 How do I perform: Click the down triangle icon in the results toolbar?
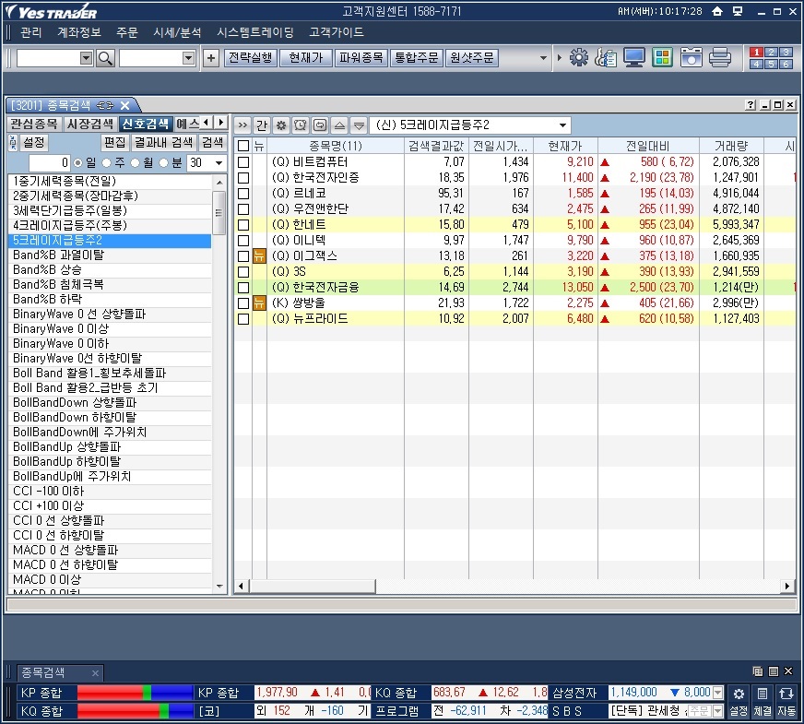click(x=359, y=125)
